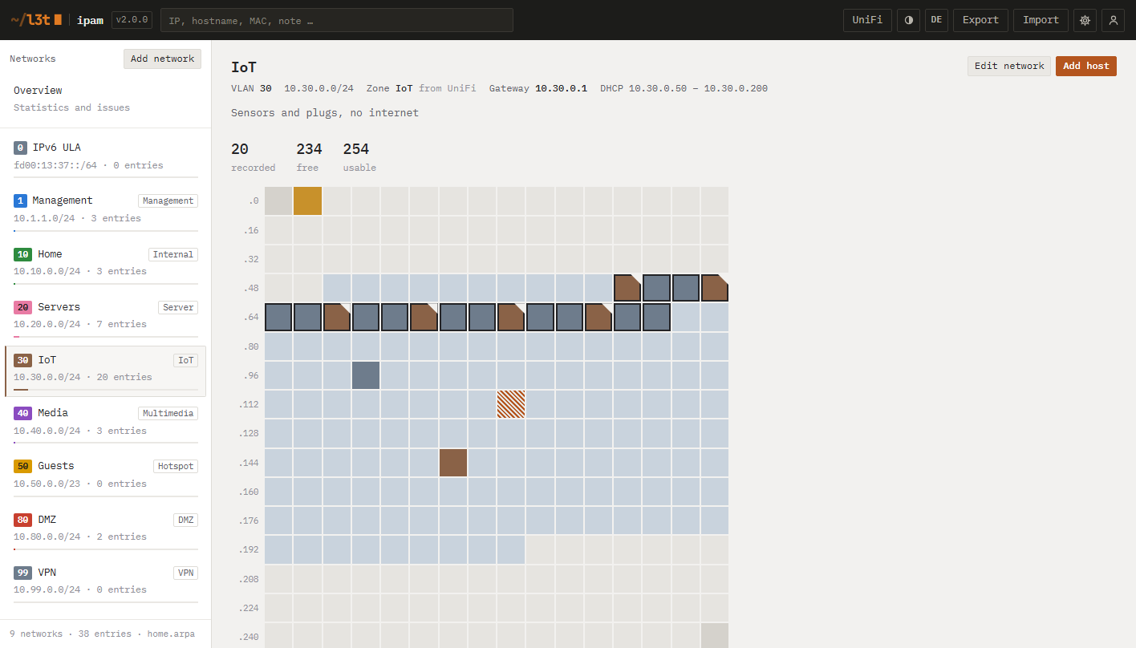
Task: Toggle the light/dark theme contrast icon
Action: (908, 20)
